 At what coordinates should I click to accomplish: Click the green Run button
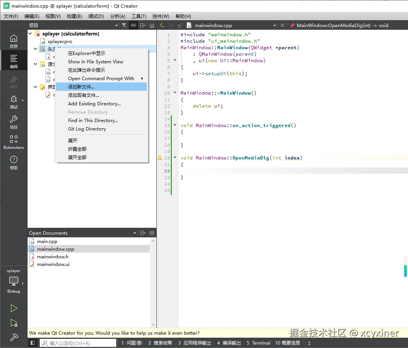(14, 308)
